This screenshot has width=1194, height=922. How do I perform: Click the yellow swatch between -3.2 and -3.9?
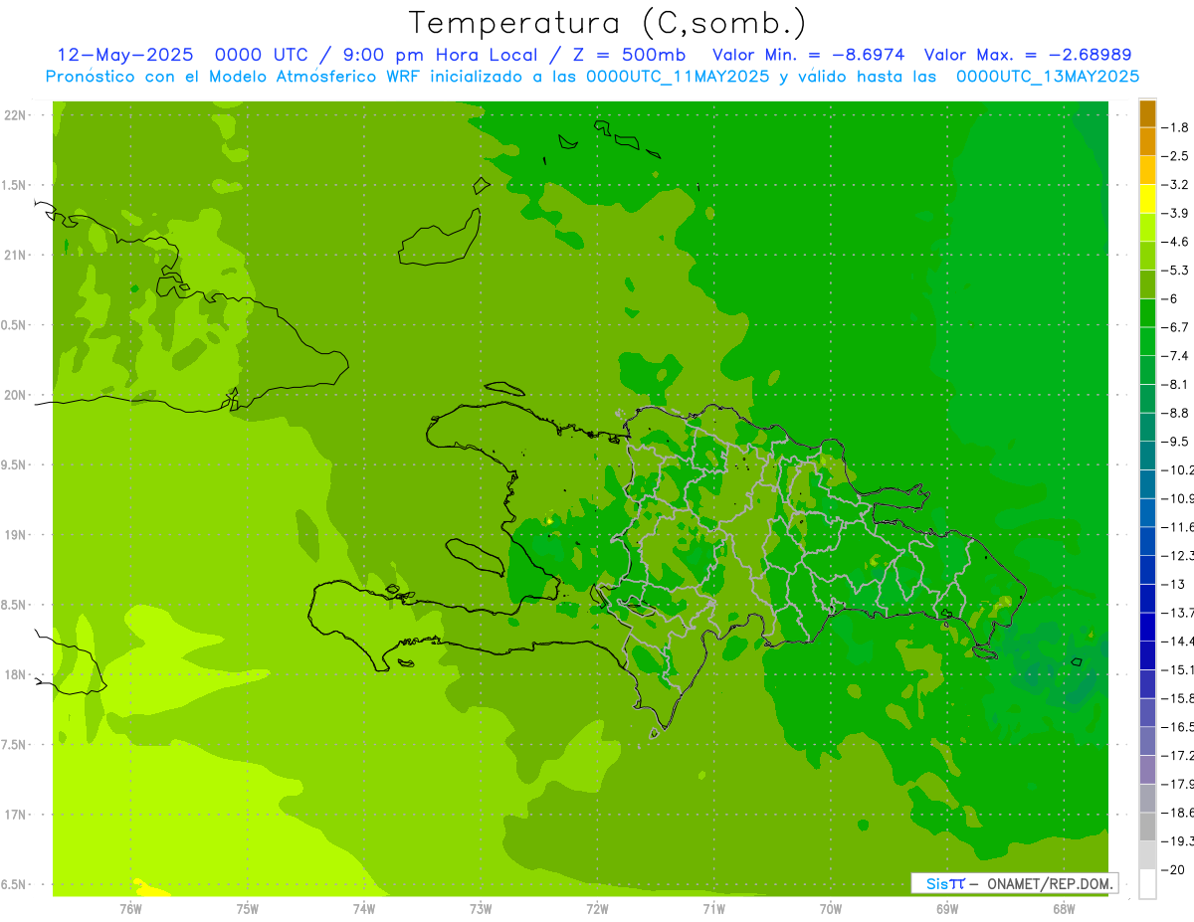pos(1147,199)
